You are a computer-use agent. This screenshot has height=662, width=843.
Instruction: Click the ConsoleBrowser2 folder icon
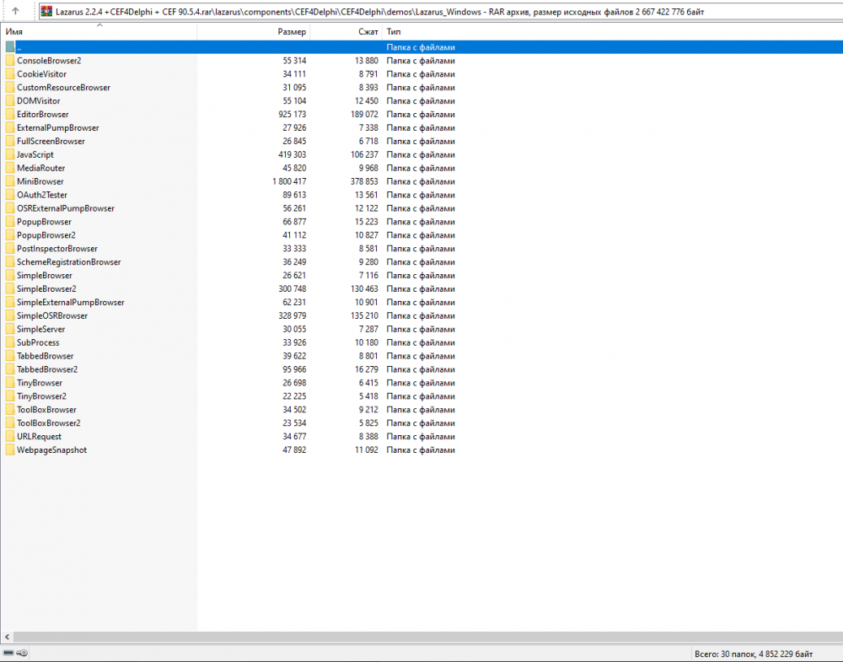tap(10, 61)
